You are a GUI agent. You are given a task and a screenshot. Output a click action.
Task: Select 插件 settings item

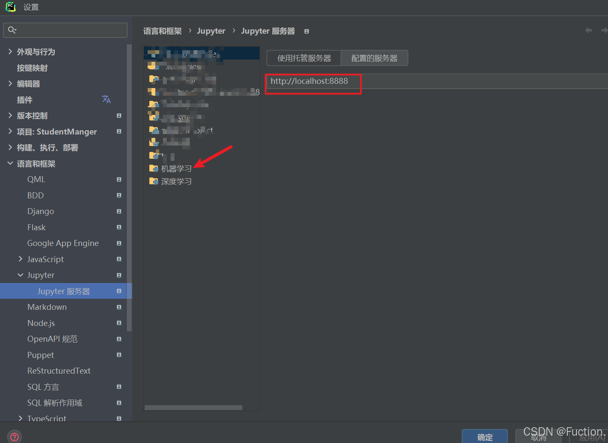pos(25,100)
